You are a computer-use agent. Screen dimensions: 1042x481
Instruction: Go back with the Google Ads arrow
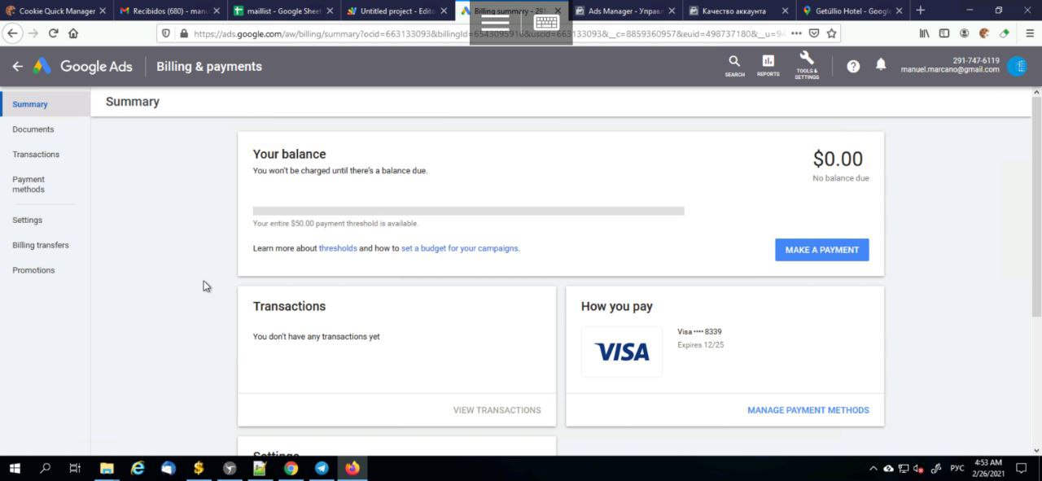tap(17, 67)
